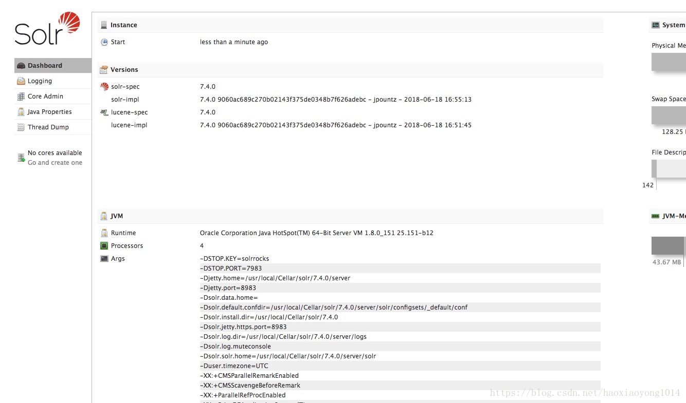The height and width of the screenshot is (403, 686).
Task: Click the -Dsolr.data.home= argument
Action: point(229,298)
